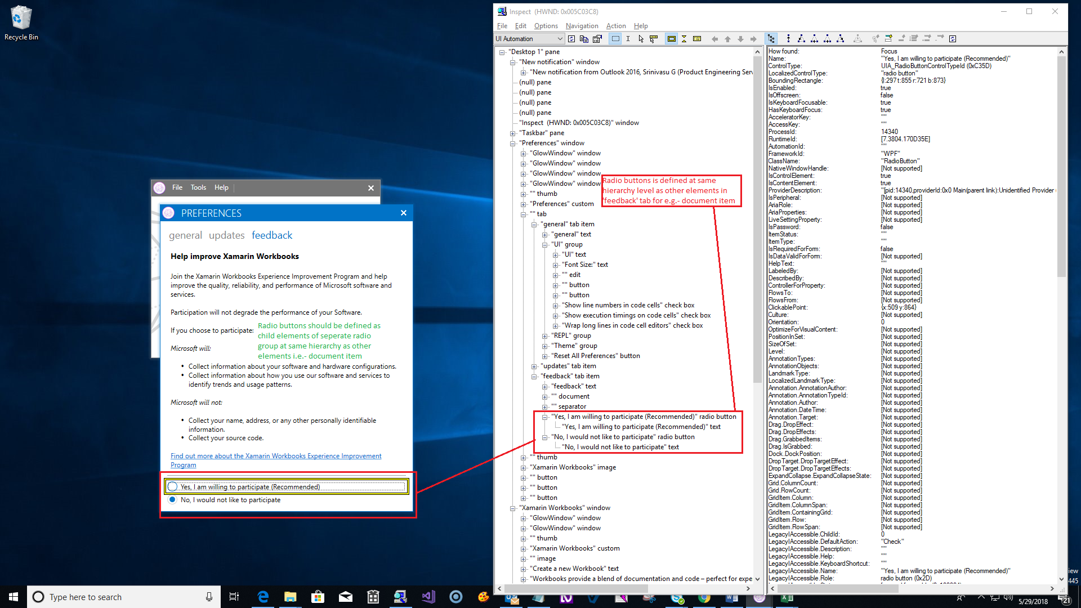Expand the "updates" tab item tree node
This screenshot has height=608, width=1081.
(x=534, y=366)
